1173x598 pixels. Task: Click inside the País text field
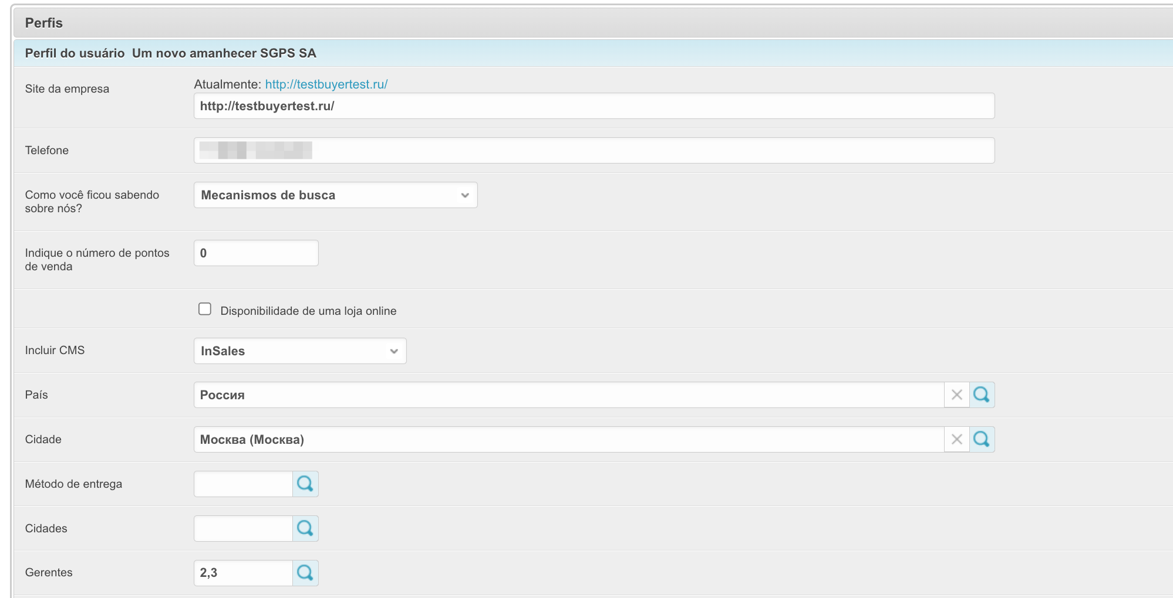point(568,395)
